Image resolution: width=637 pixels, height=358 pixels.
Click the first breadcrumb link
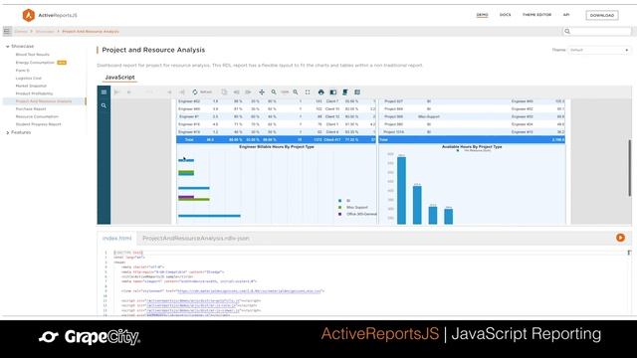tap(21, 31)
